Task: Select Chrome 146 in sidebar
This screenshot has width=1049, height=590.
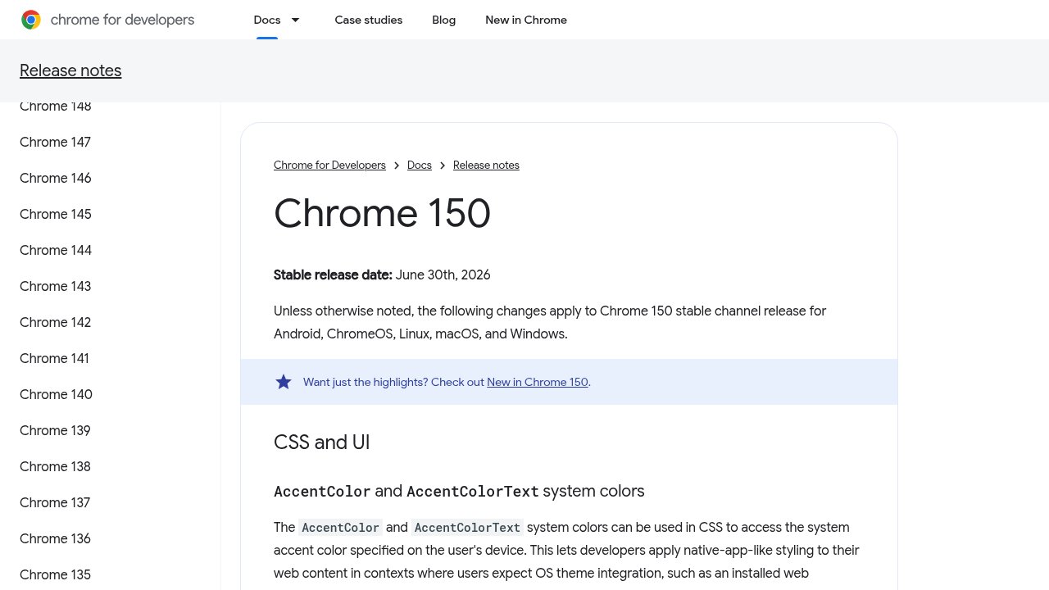Action: [x=56, y=178]
